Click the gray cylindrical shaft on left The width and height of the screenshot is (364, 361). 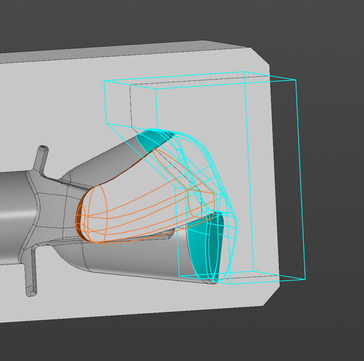pos(13,208)
